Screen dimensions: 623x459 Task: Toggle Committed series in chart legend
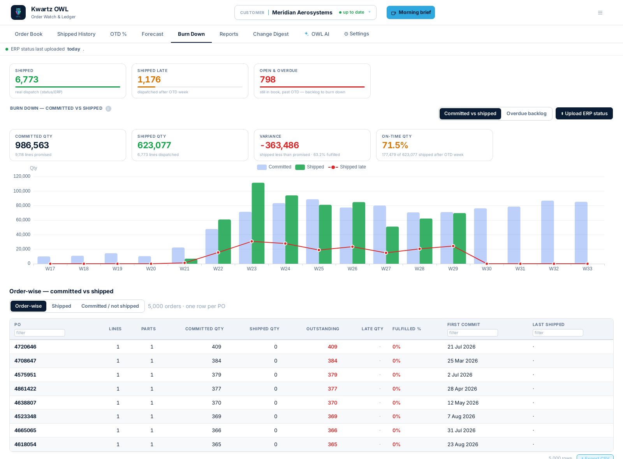tap(274, 167)
